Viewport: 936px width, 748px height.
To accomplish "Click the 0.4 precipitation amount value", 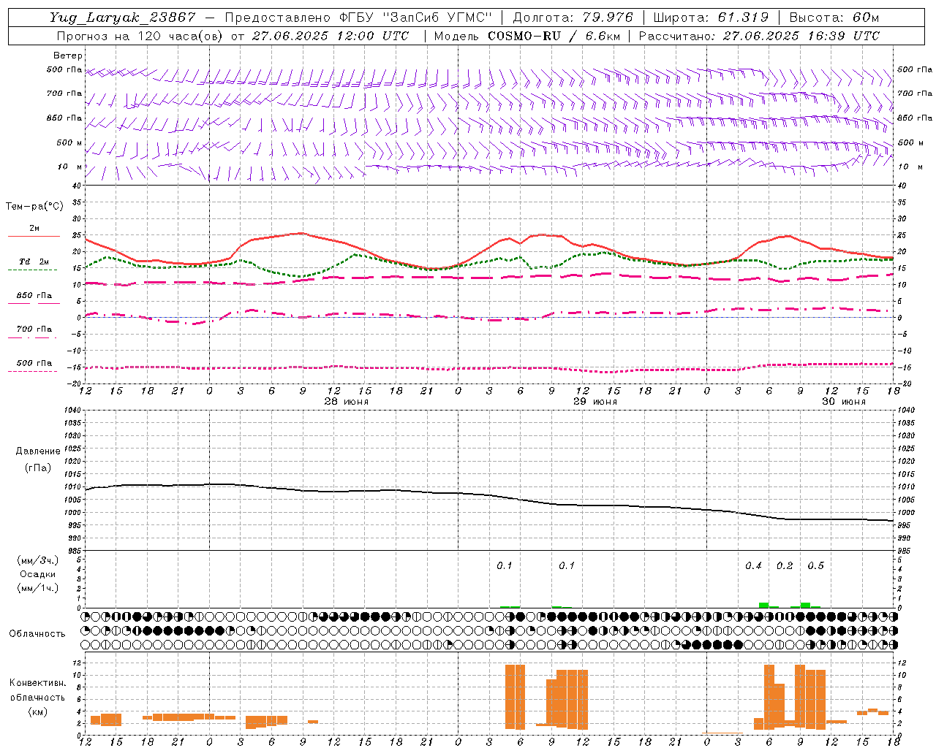I will click(753, 566).
